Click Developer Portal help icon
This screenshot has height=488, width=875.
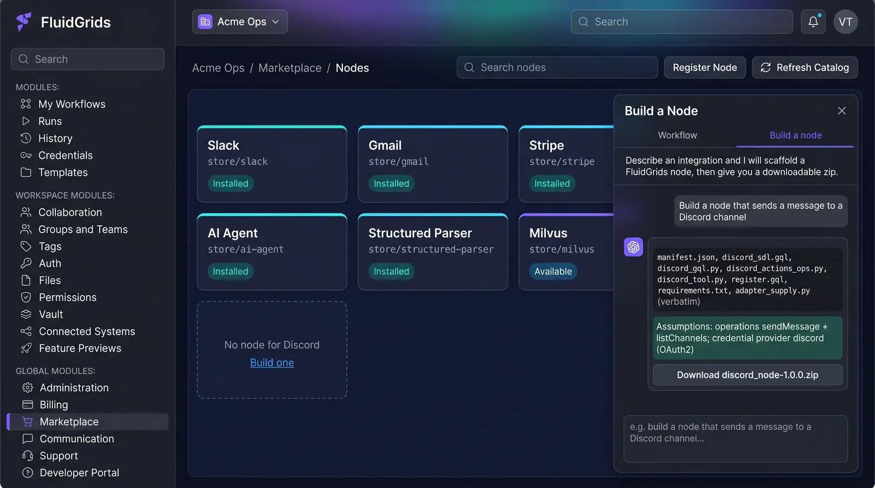coord(27,473)
